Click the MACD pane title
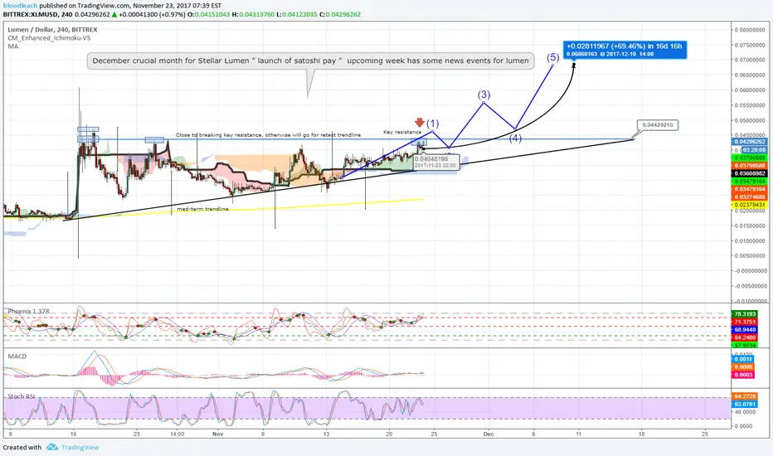Screen dimensions: 773x456 point(17,356)
